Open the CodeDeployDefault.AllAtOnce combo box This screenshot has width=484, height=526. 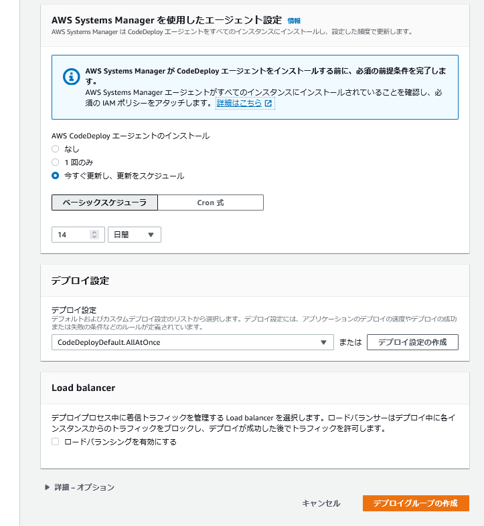191,342
